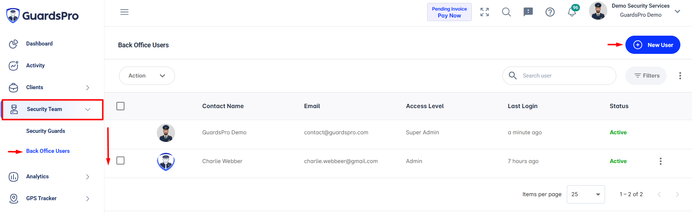The height and width of the screenshot is (214, 692).
Task: Click the Clients briefcase icon
Action: (13, 88)
